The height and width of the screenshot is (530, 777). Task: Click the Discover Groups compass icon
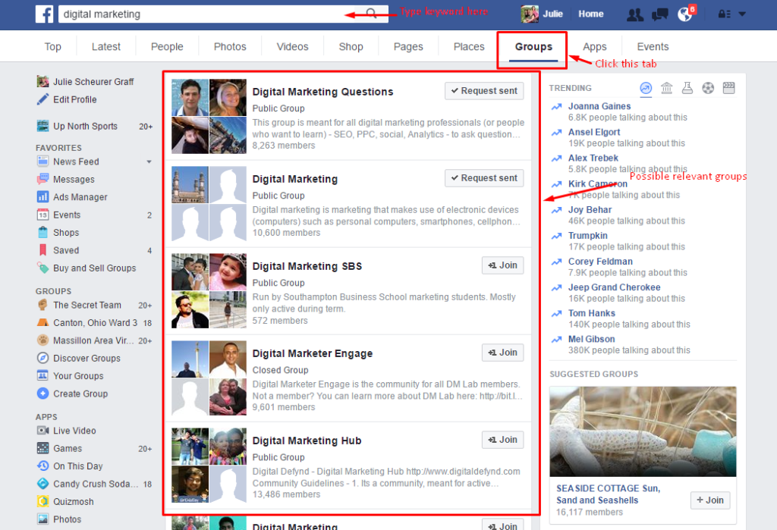tap(42, 358)
